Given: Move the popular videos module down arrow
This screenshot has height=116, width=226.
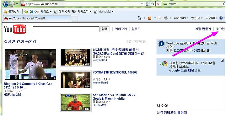Looking at the screenshot, I should [x=140, y=42].
